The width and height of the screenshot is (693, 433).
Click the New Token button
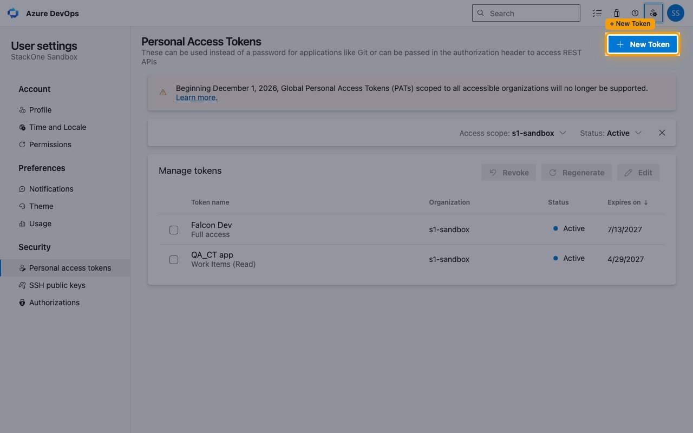(x=643, y=44)
